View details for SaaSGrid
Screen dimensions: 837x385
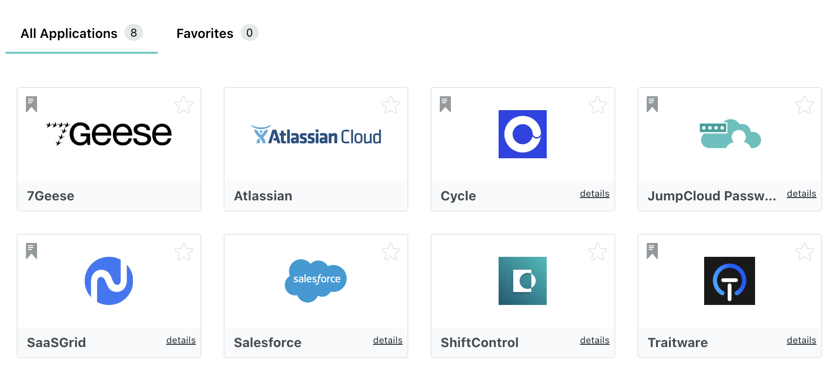coord(181,341)
